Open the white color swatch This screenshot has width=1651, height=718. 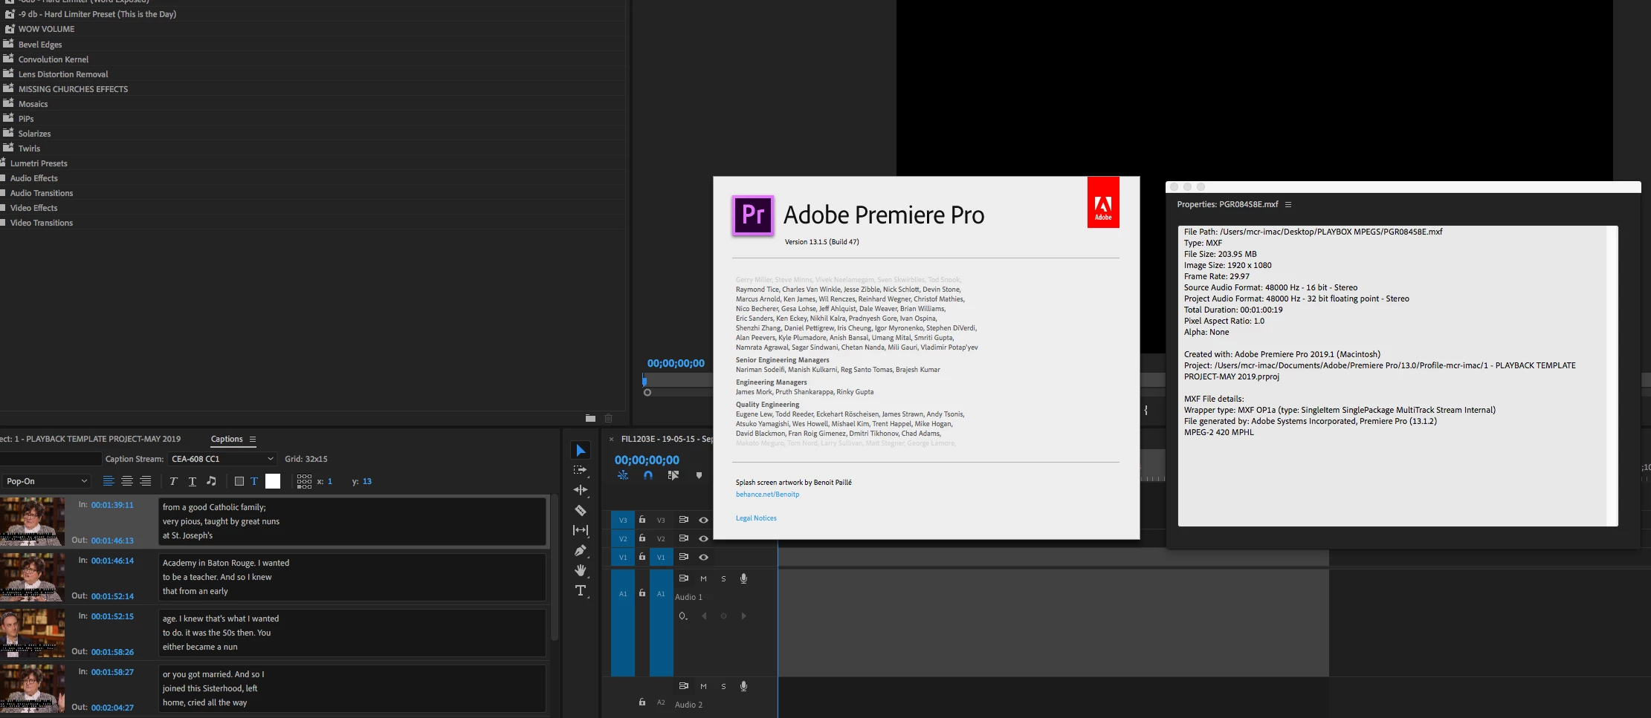click(273, 481)
